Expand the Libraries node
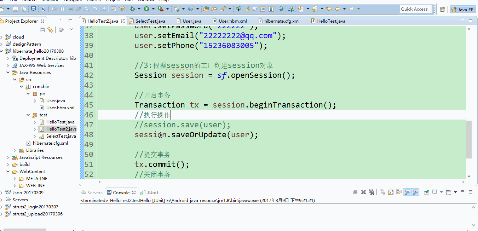The width and height of the screenshot is (478, 231). point(15,150)
